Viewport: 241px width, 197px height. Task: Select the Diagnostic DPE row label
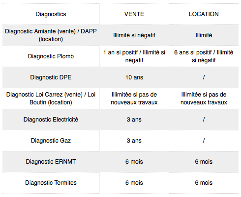tap(51, 77)
